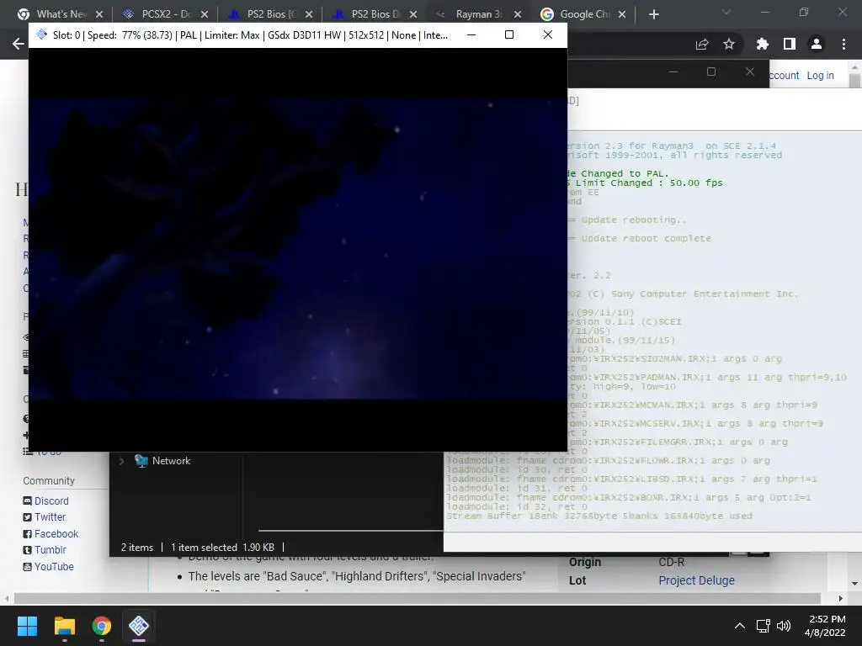Click the Facebook icon
862x646 pixels.
click(x=28, y=534)
